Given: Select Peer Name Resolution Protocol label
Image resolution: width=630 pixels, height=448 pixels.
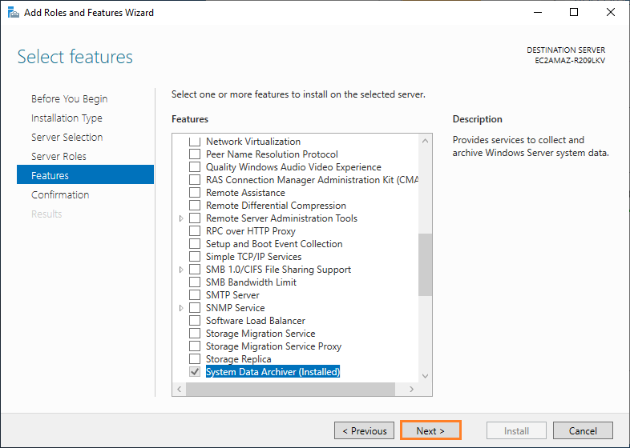Looking at the screenshot, I should 272,154.
